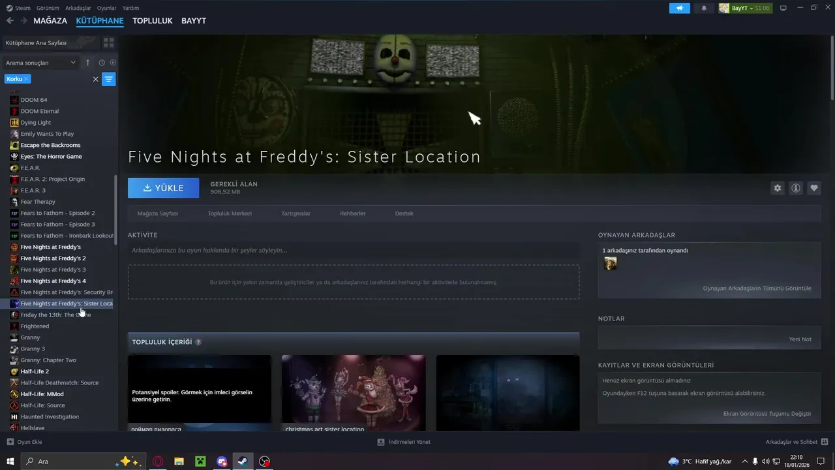
Task: Open the Oyunlar menu
Action: [x=107, y=8]
